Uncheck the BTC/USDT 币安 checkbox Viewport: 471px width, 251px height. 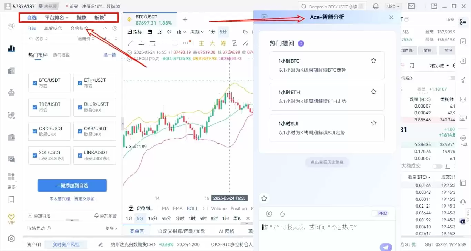[x=34, y=83]
